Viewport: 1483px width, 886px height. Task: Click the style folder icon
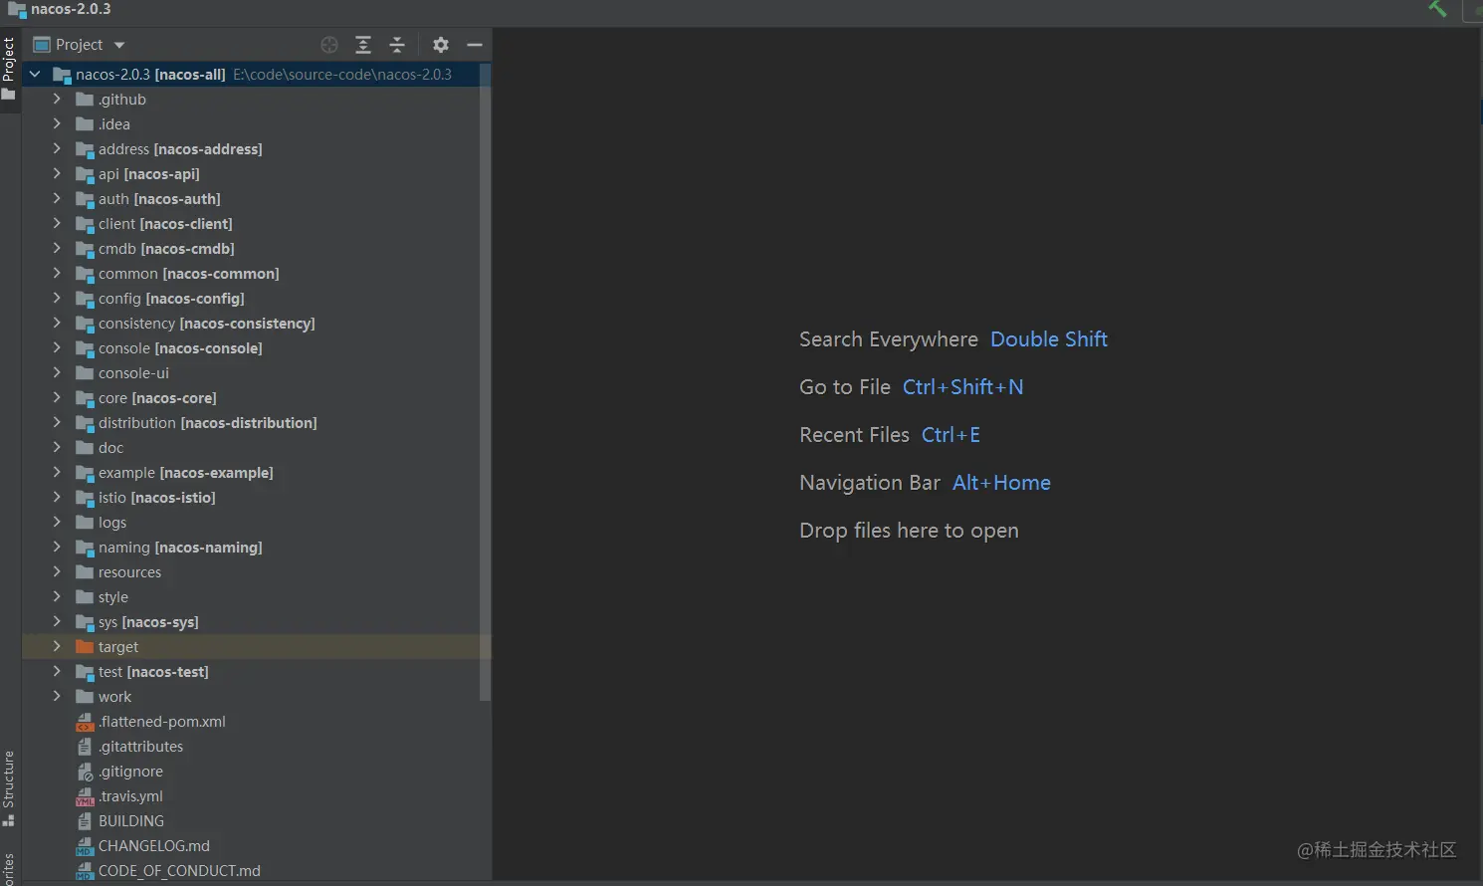[85, 597]
